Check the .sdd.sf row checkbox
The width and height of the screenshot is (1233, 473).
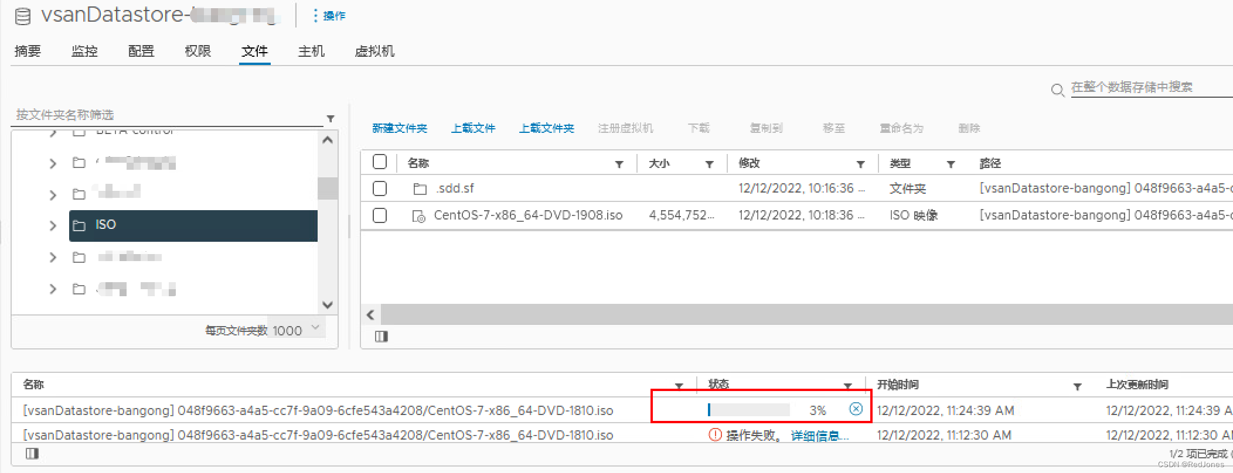pos(380,188)
